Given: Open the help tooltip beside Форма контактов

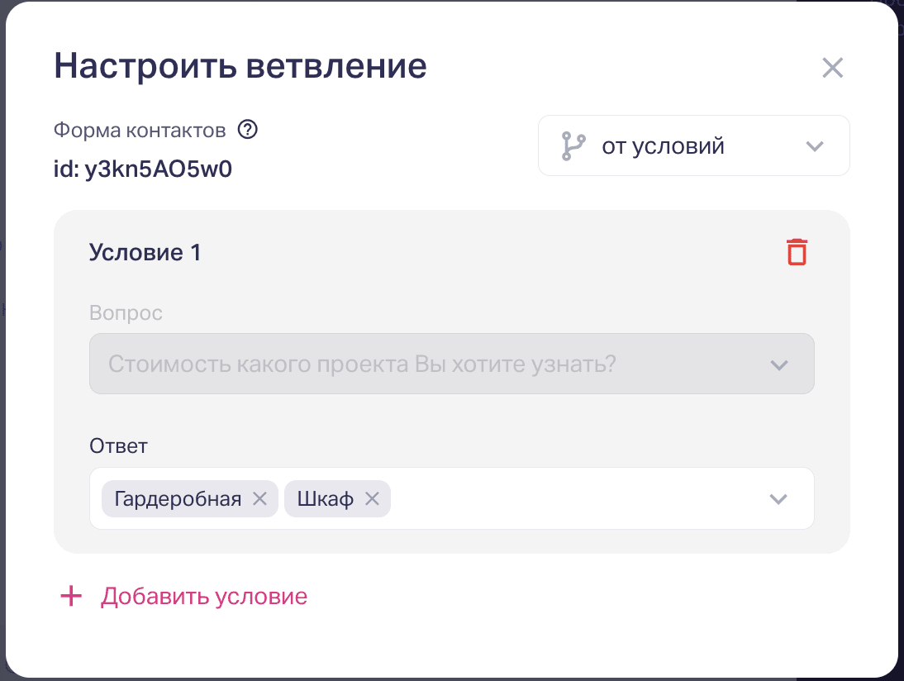Looking at the screenshot, I should pyautogui.click(x=248, y=130).
